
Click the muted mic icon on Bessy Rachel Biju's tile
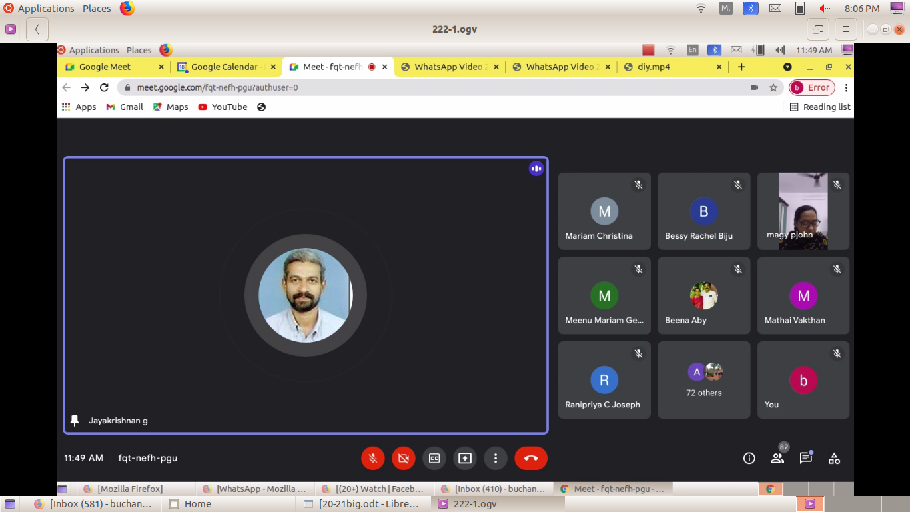738,185
